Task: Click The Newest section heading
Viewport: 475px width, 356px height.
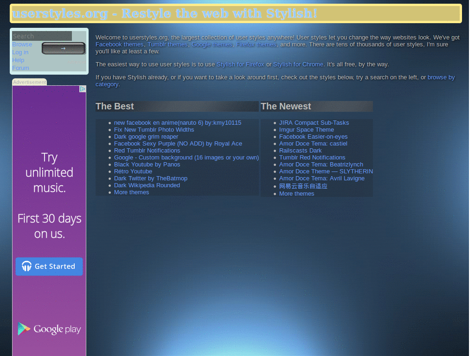Action: tap(286, 106)
